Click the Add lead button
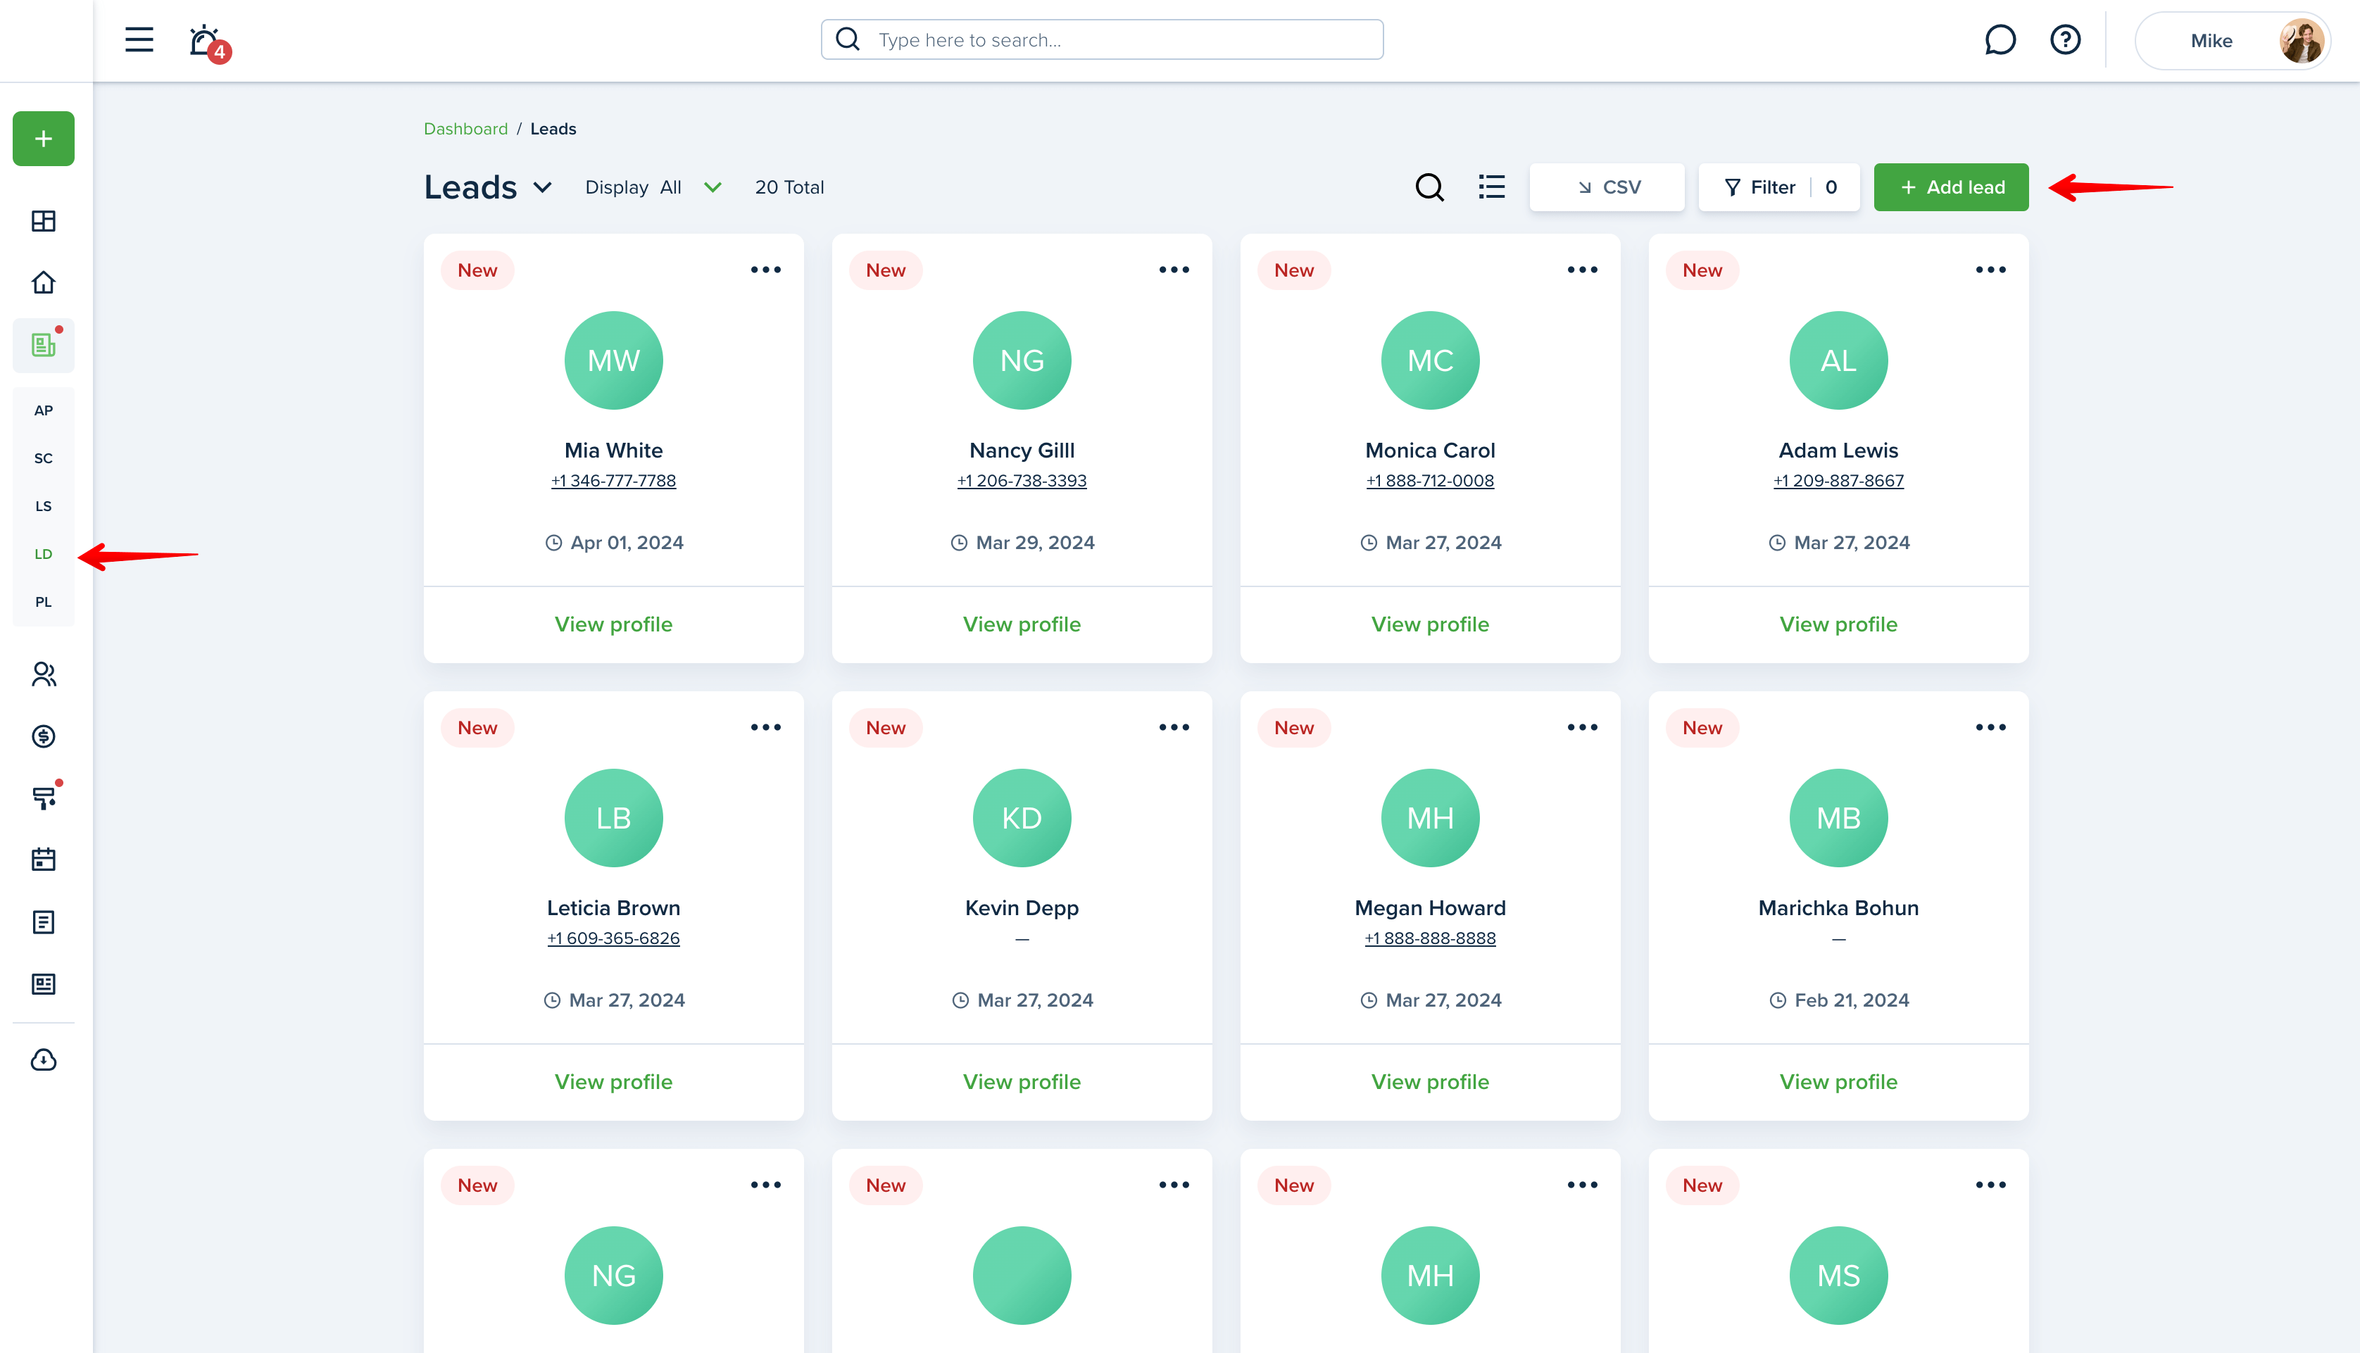This screenshot has width=2360, height=1353. [1951, 187]
